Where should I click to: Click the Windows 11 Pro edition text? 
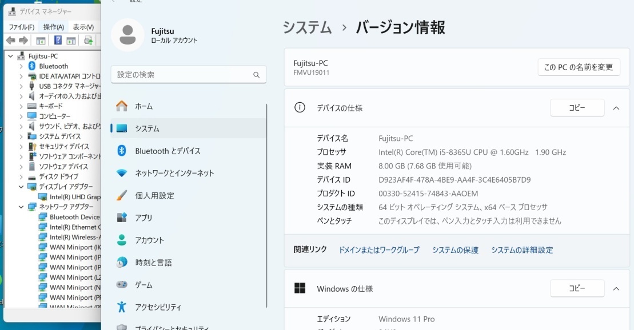tap(406, 319)
